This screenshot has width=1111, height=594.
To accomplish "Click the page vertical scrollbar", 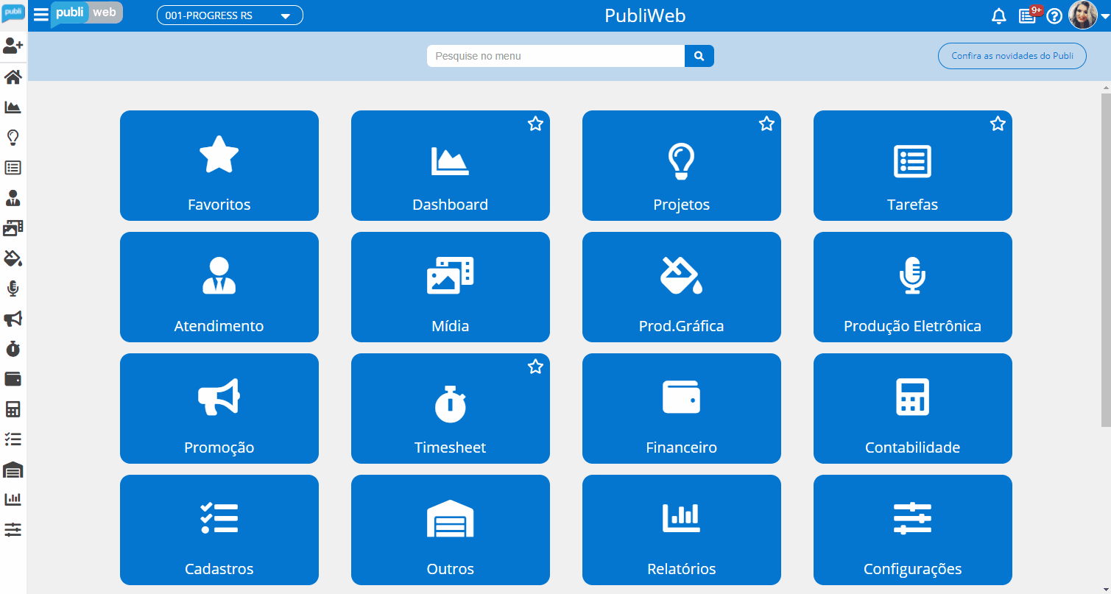I will tap(1106, 259).
